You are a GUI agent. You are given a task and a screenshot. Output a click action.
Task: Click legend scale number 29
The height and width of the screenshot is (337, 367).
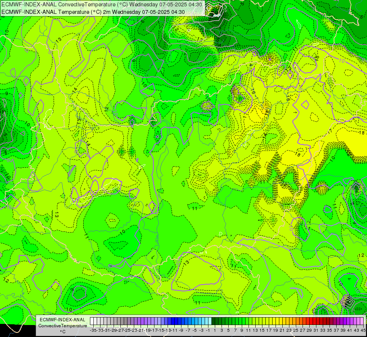tap(309, 330)
